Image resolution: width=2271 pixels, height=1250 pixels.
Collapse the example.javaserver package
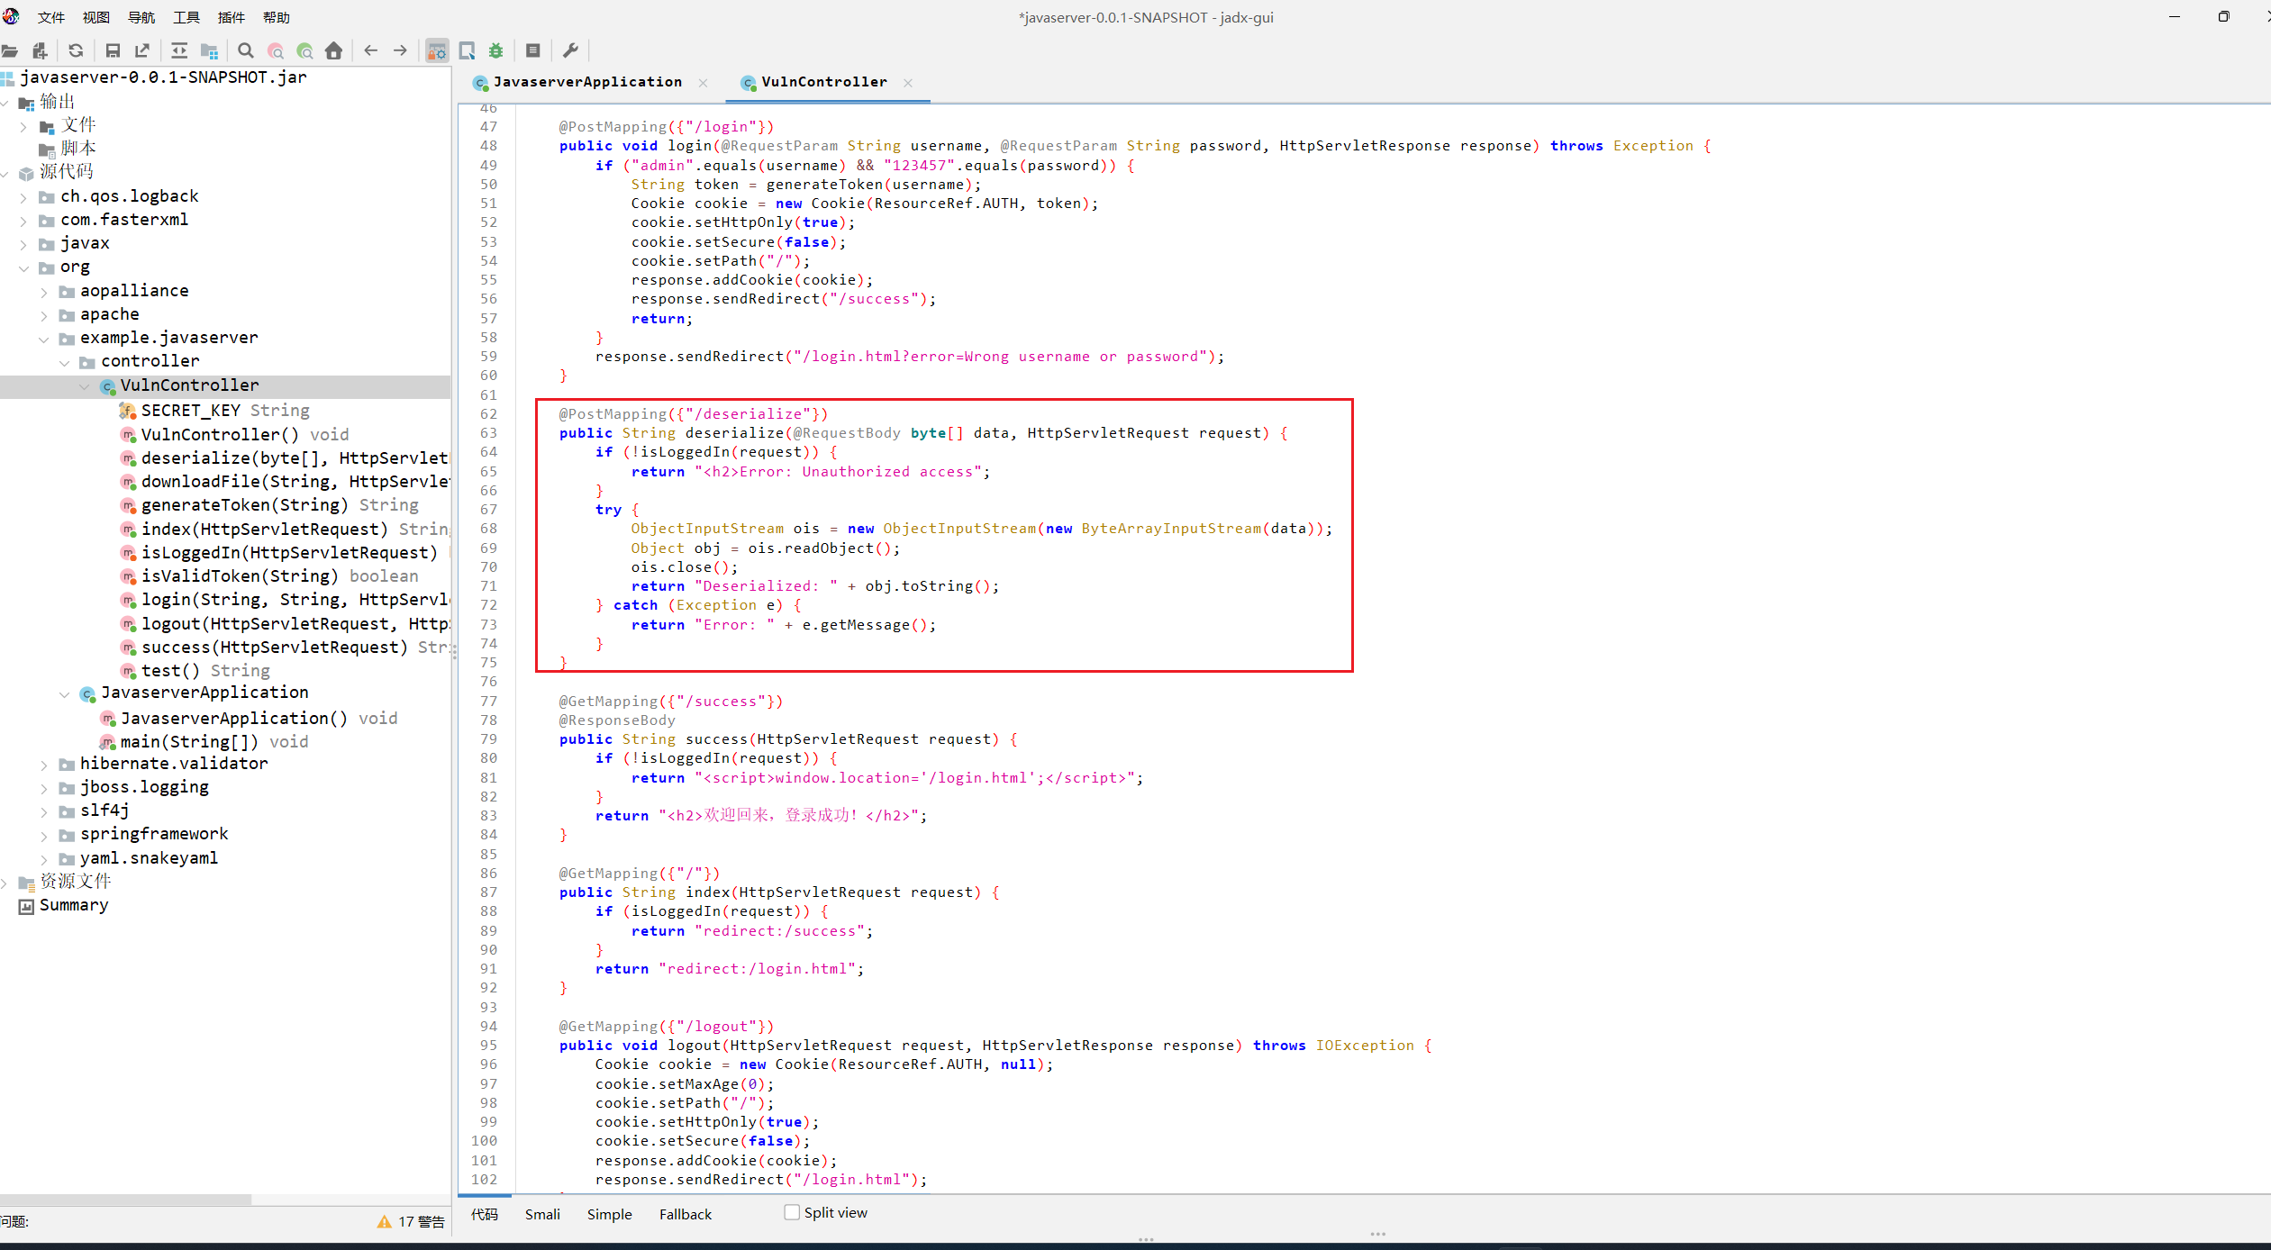pyautogui.click(x=44, y=339)
